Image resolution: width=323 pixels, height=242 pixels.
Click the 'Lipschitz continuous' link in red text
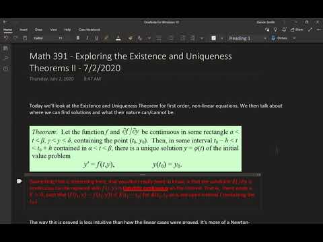145,188
